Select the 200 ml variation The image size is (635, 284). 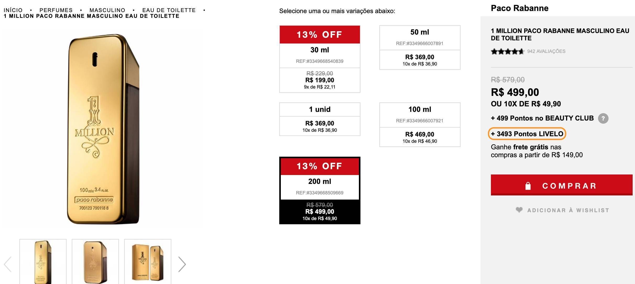320,190
